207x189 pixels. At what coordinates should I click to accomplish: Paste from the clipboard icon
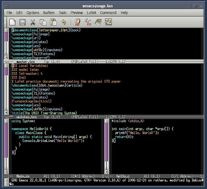pyautogui.click(x=53, y=22)
